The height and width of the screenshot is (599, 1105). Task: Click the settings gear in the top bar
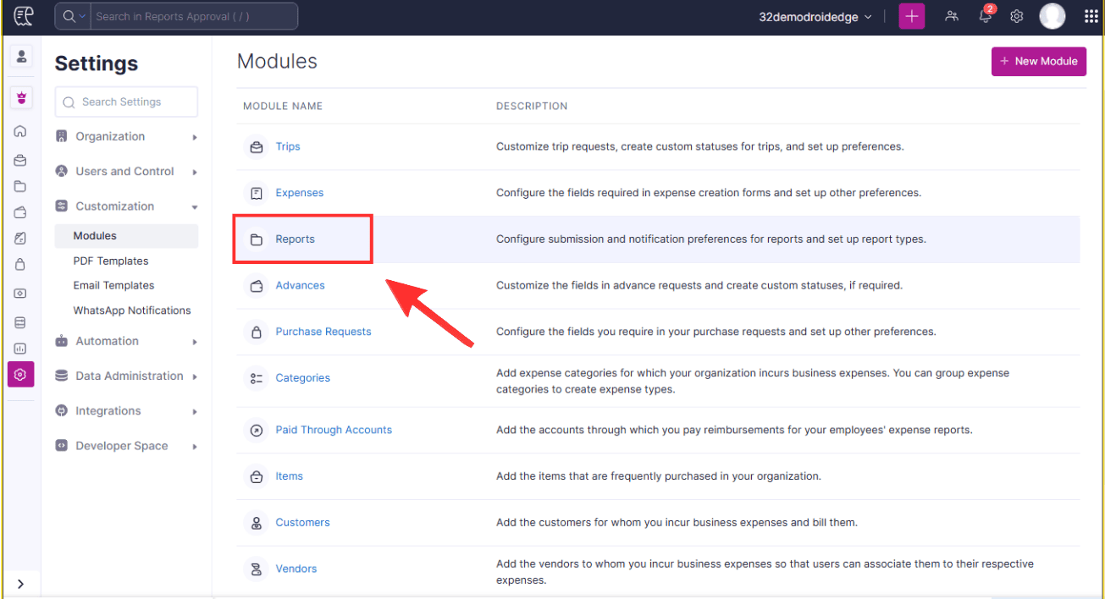tap(1017, 16)
